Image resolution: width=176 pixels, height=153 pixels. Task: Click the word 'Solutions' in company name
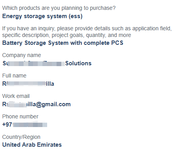point(78,63)
